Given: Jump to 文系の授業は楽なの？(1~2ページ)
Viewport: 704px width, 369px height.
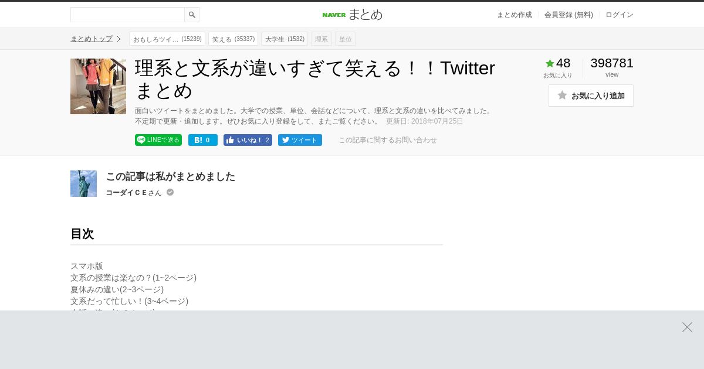Looking at the screenshot, I should [x=133, y=278].
